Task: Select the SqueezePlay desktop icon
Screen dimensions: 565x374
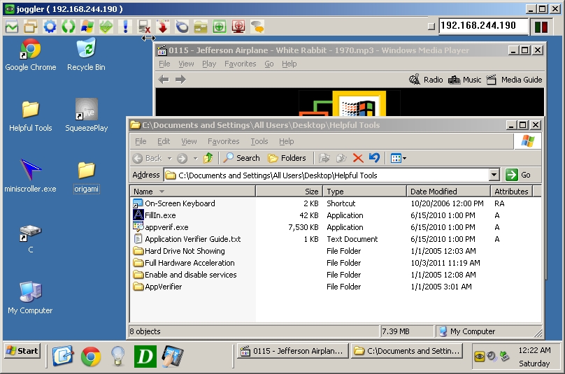Action: (x=87, y=115)
